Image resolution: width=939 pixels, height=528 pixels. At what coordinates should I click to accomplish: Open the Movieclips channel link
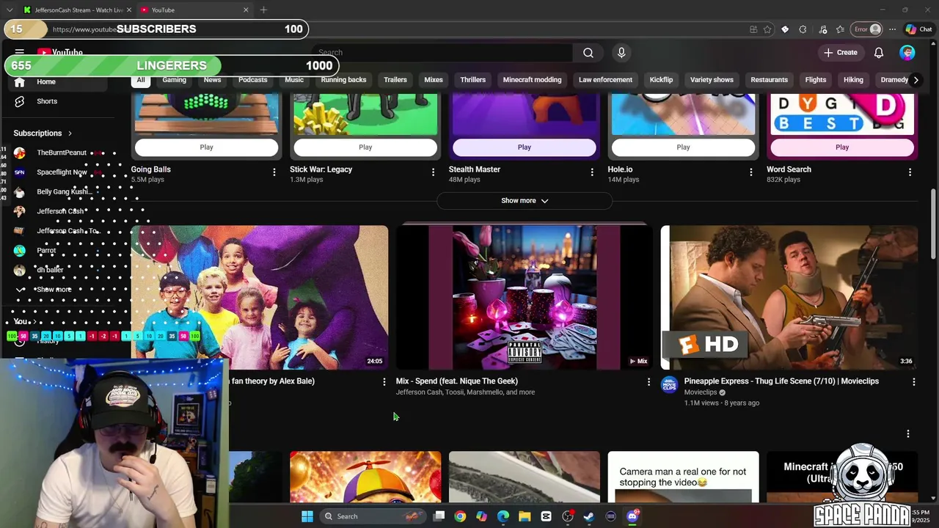tap(701, 392)
